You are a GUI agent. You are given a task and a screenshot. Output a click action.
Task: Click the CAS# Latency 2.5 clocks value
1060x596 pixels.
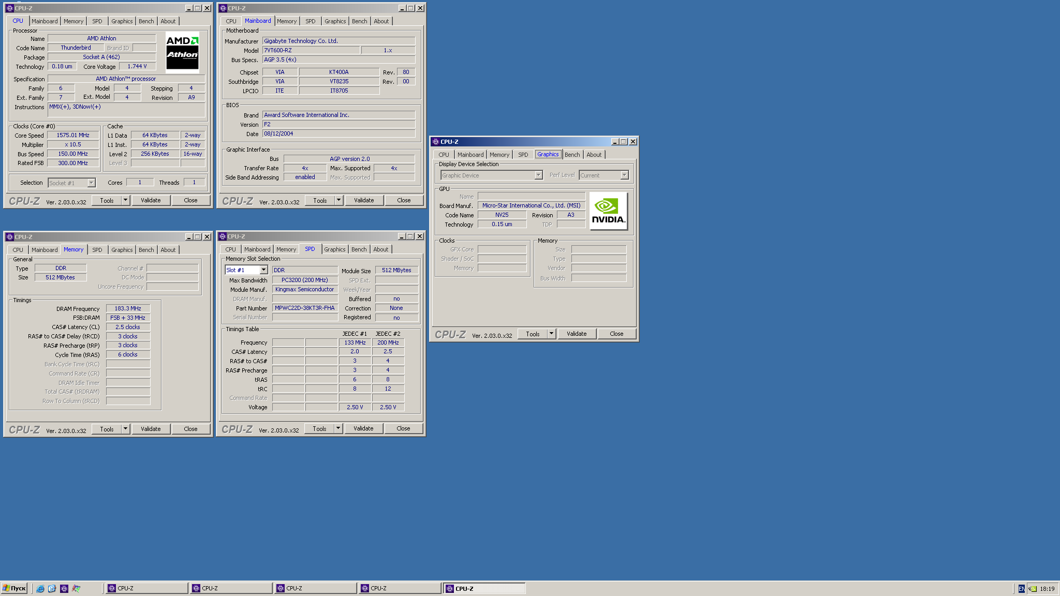coord(128,327)
